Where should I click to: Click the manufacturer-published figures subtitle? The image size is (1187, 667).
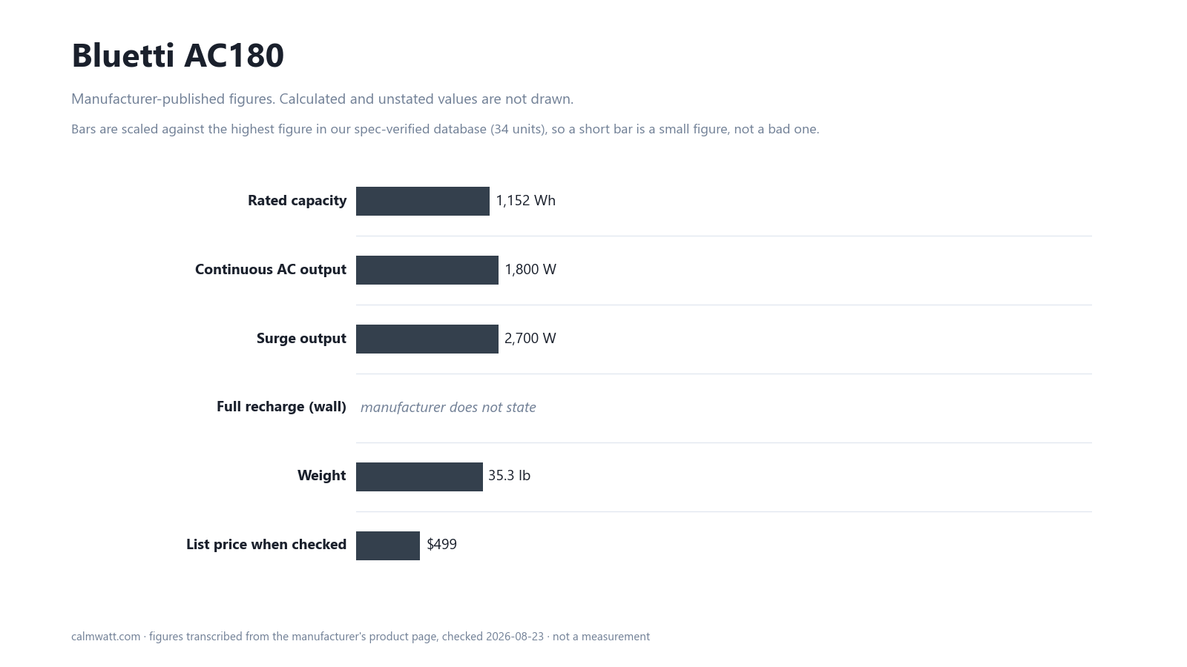click(322, 99)
